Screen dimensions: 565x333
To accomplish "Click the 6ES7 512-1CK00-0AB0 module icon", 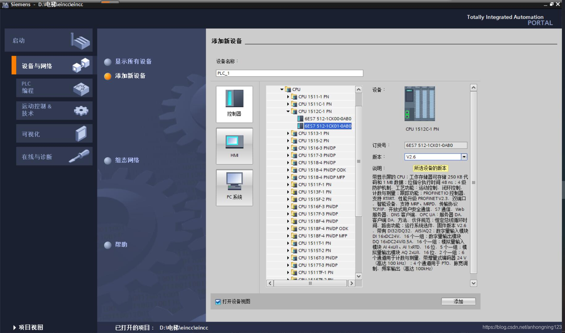I will coord(300,119).
